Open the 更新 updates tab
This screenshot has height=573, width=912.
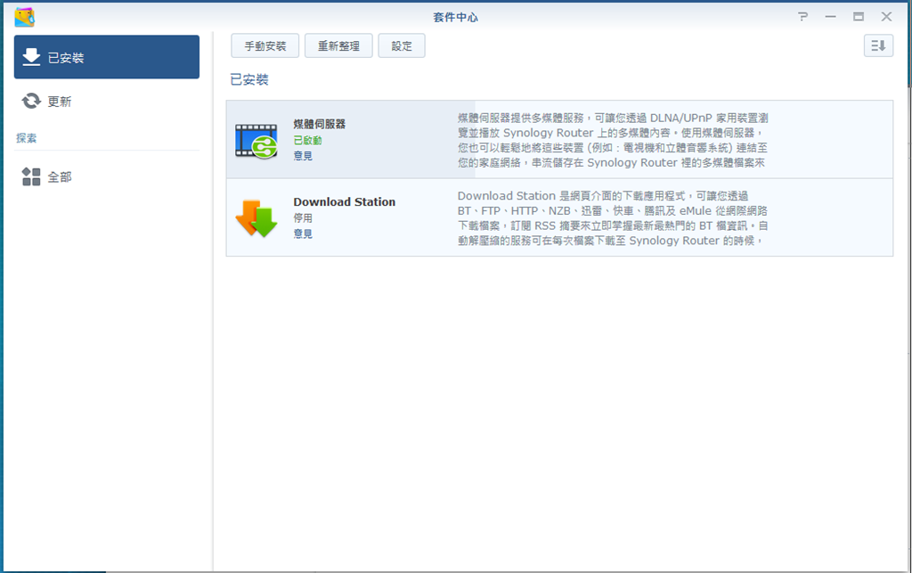tap(107, 102)
